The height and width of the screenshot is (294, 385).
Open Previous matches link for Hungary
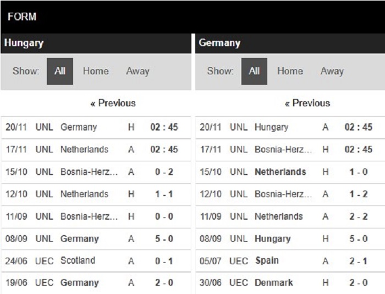(113, 103)
